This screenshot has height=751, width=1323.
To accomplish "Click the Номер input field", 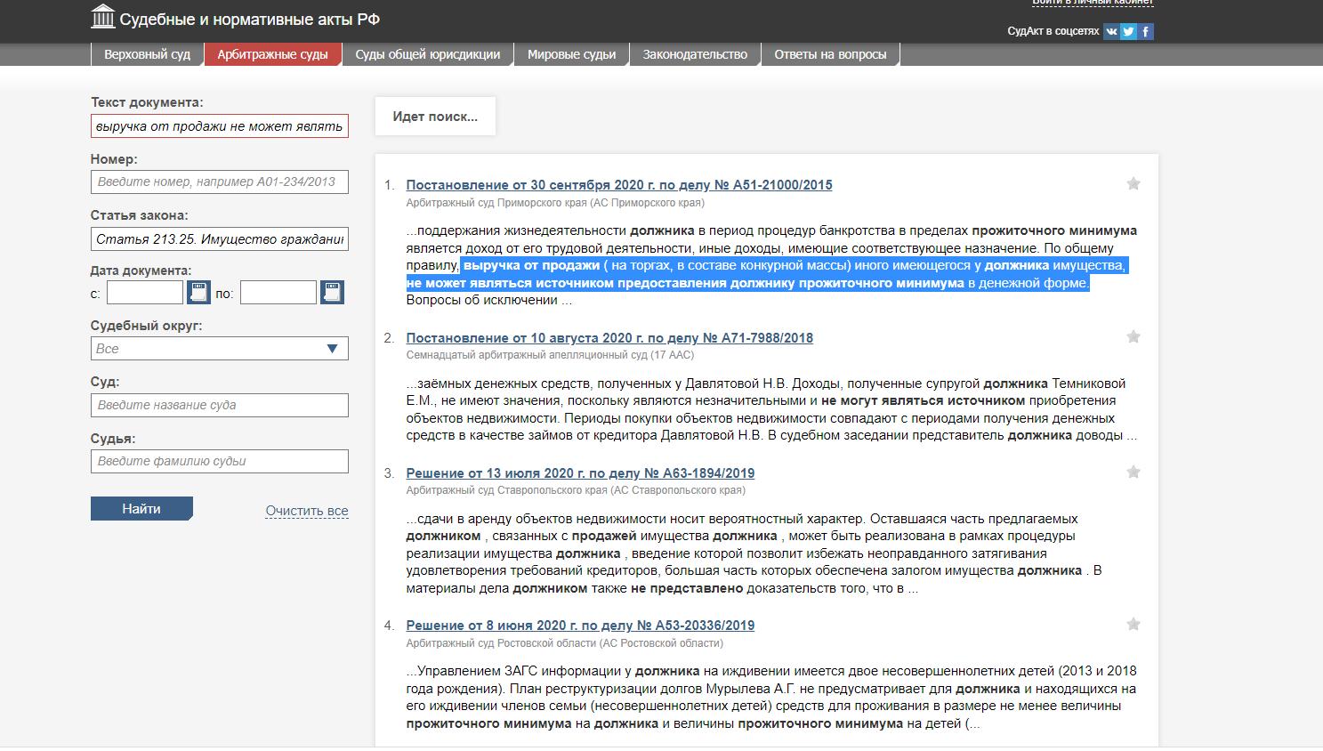I will (219, 182).
